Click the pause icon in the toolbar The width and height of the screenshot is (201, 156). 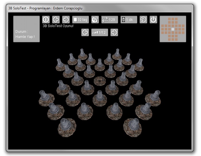click(46, 19)
